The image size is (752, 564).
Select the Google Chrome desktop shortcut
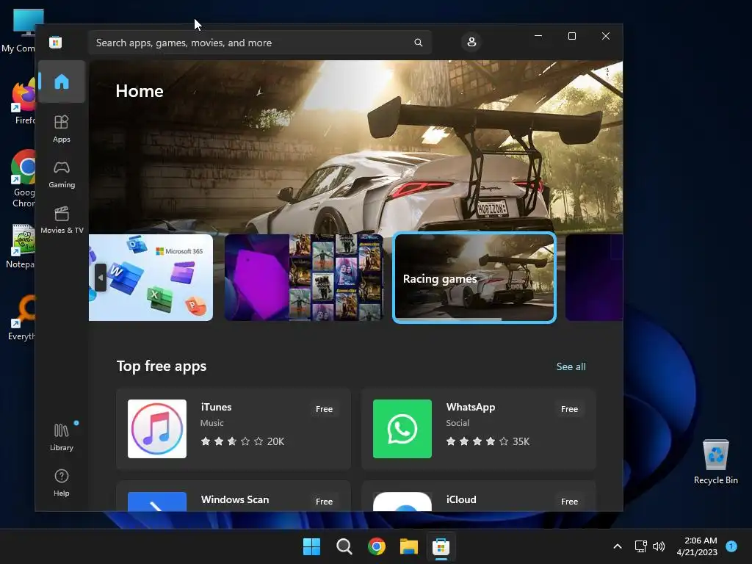click(x=23, y=178)
